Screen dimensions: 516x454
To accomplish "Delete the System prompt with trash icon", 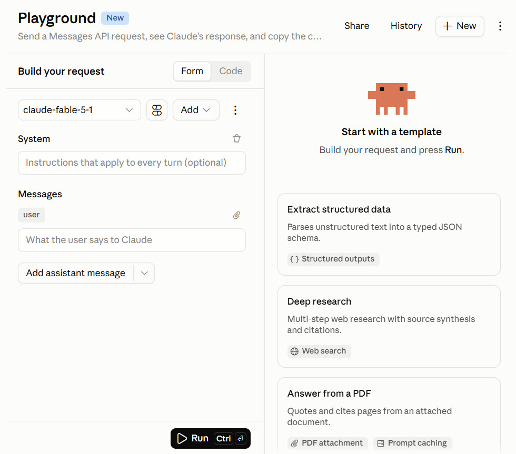I will point(236,138).
